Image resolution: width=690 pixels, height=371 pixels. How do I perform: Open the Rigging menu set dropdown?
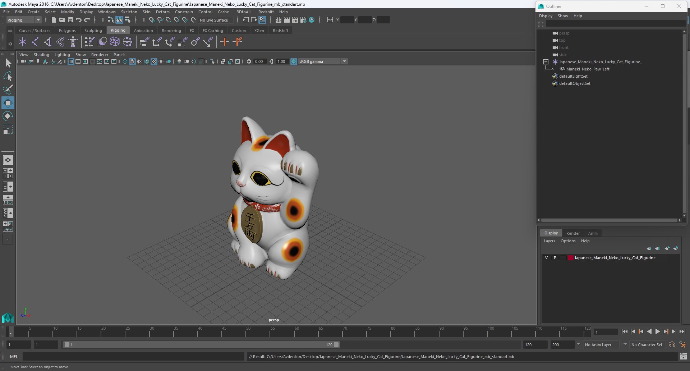click(x=24, y=20)
